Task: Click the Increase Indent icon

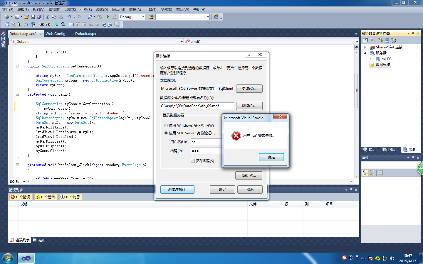Action: 48,24
